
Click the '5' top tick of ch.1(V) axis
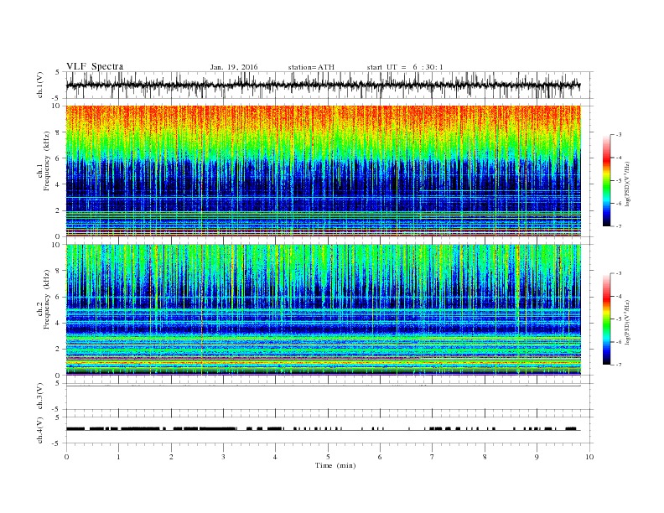pyautogui.click(x=58, y=72)
